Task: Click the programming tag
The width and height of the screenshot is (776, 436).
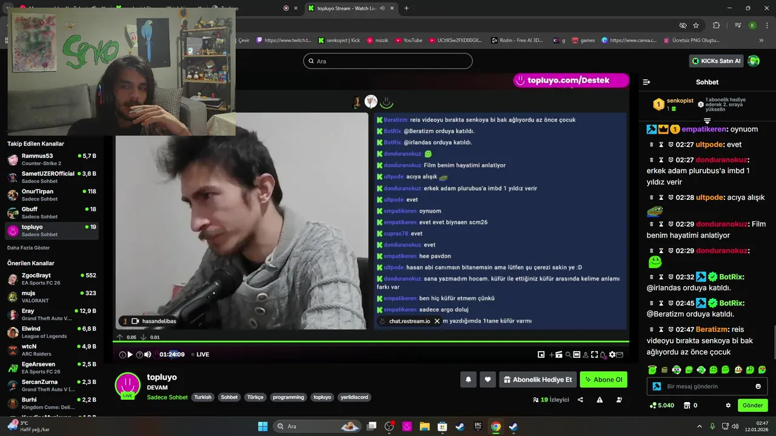Action: tap(289, 397)
